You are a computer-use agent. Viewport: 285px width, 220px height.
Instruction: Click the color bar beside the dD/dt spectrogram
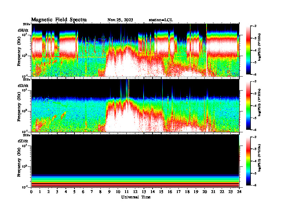pos(248,105)
